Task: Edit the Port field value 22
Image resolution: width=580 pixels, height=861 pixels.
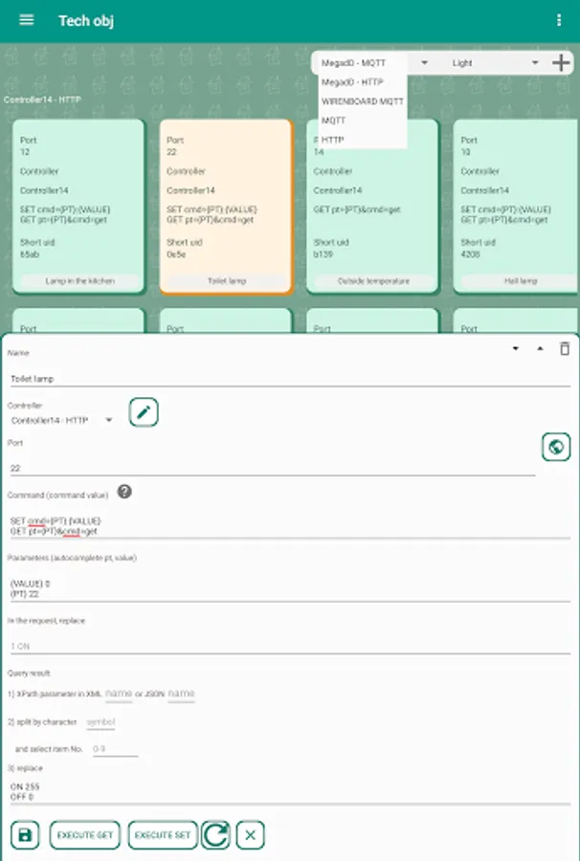Action: click(273, 469)
